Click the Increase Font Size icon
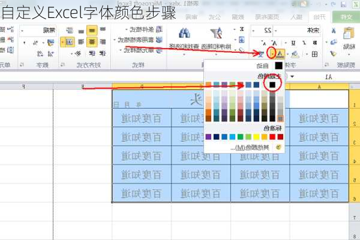Screen dimensions: 360x240 coord(274,43)
